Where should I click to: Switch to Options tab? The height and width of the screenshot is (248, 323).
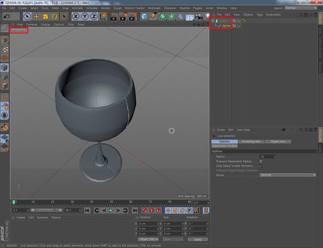point(224,141)
